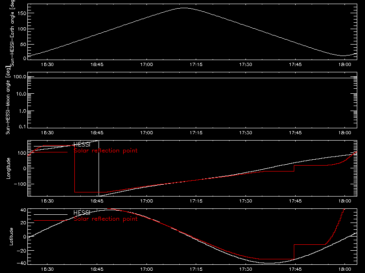The height and width of the screenshot is (273, 365).
Task: Select Solar reflection point label in Latitude plot
Action: 105,219
